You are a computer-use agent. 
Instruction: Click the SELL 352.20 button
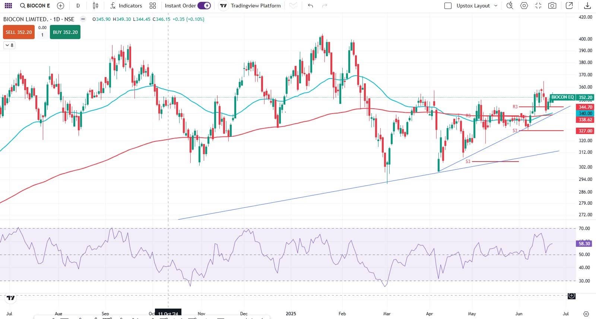pyautogui.click(x=19, y=32)
